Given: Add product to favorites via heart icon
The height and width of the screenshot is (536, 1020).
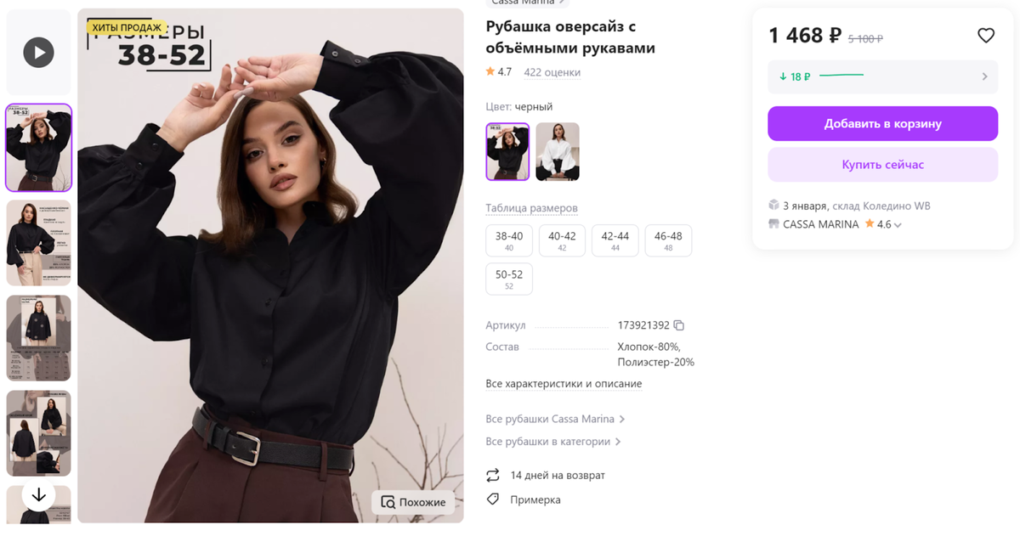Looking at the screenshot, I should [986, 36].
